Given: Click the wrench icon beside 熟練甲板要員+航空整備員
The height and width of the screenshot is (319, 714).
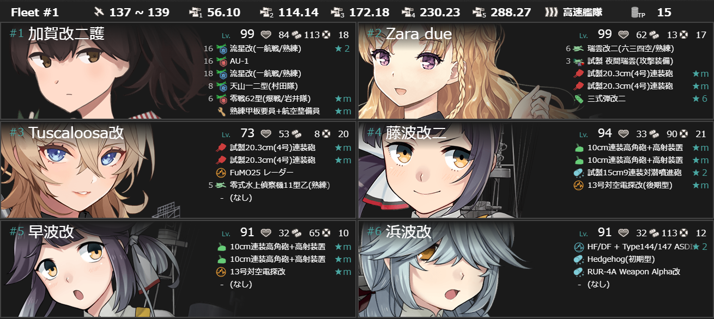Looking at the screenshot, I should click(221, 111).
